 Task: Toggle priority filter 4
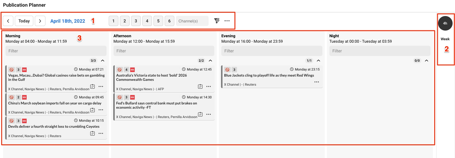(147, 21)
